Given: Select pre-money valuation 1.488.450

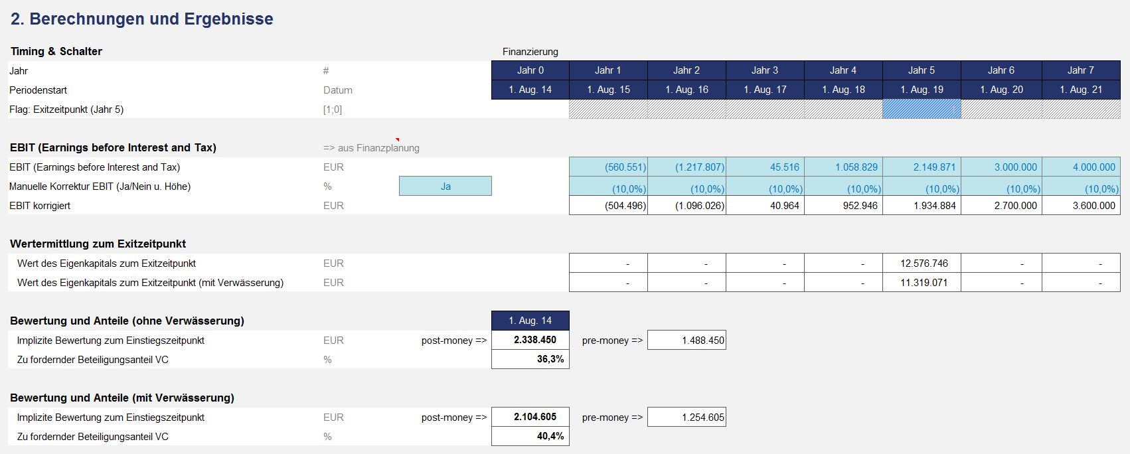Looking at the screenshot, I should click(686, 340).
